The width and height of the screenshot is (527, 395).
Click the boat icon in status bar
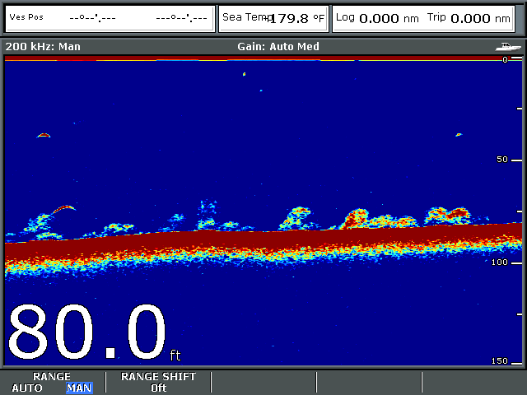[511, 47]
